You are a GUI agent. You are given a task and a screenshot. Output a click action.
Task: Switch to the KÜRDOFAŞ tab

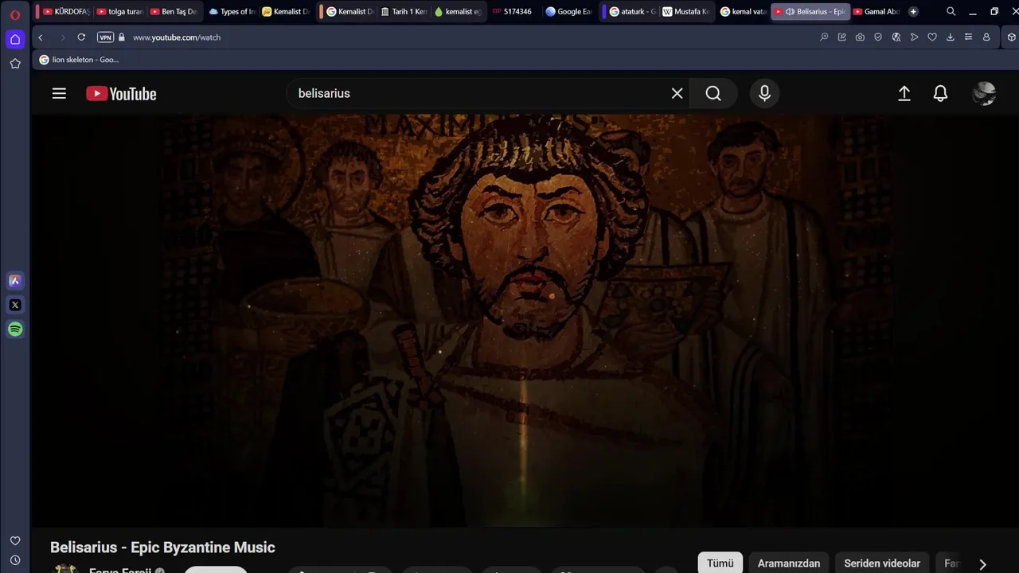point(66,12)
